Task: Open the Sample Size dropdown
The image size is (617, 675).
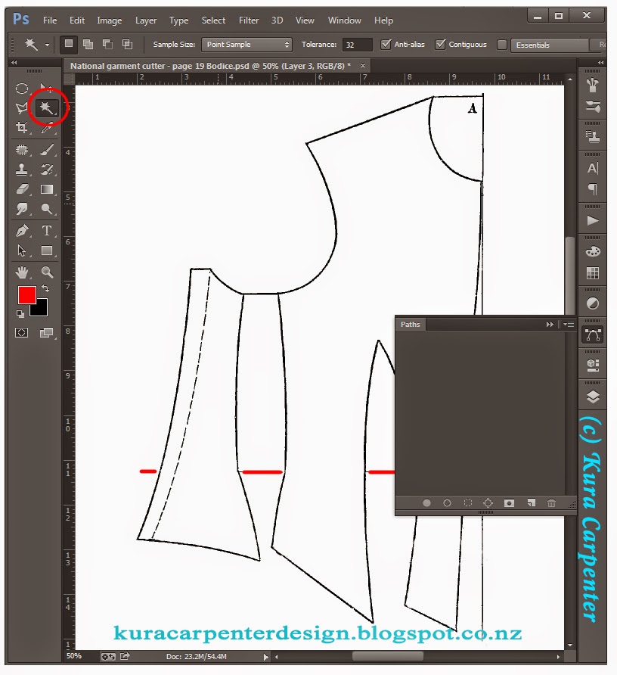Action: (x=246, y=45)
